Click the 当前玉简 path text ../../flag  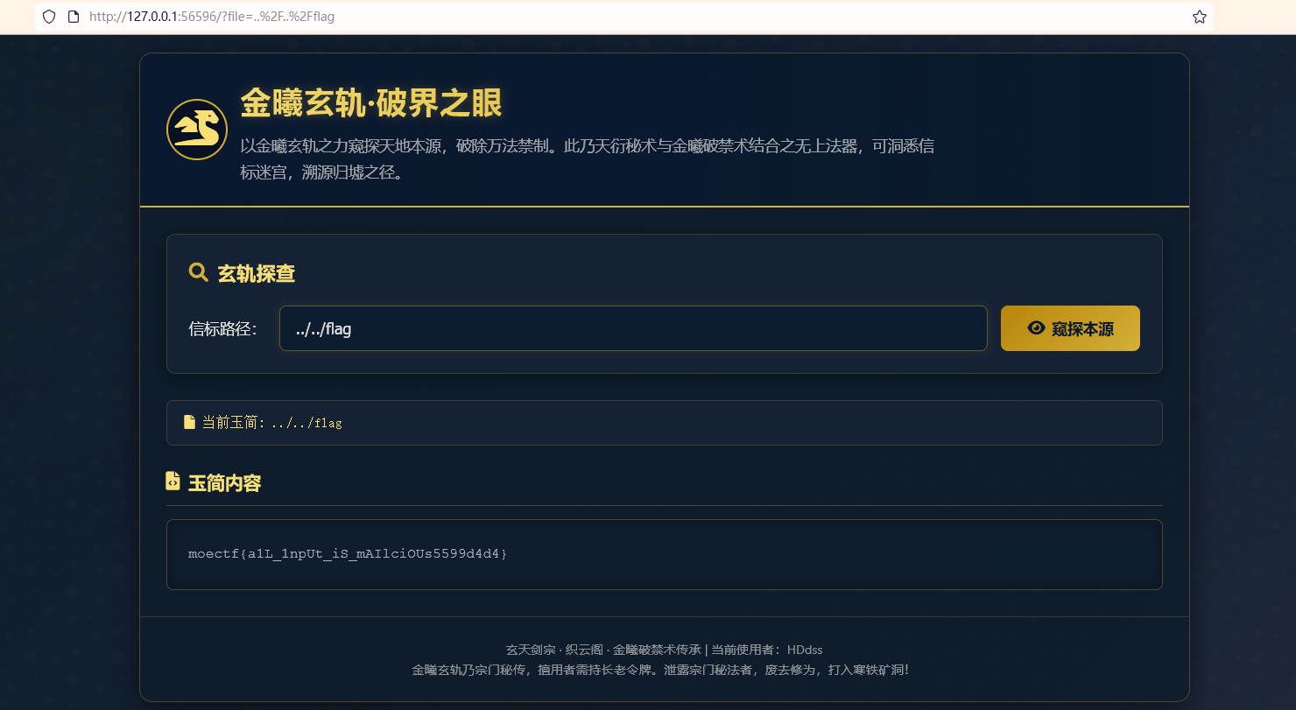306,423
